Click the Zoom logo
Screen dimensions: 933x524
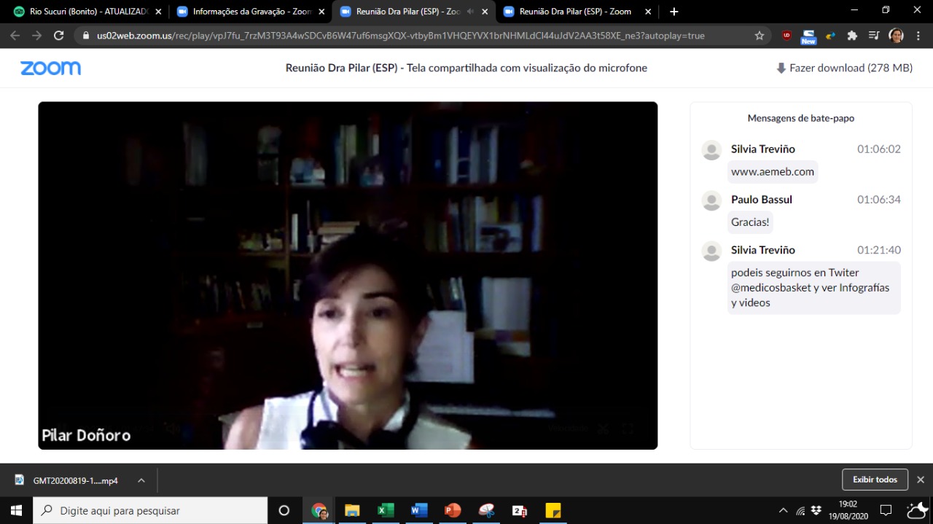(50, 68)
